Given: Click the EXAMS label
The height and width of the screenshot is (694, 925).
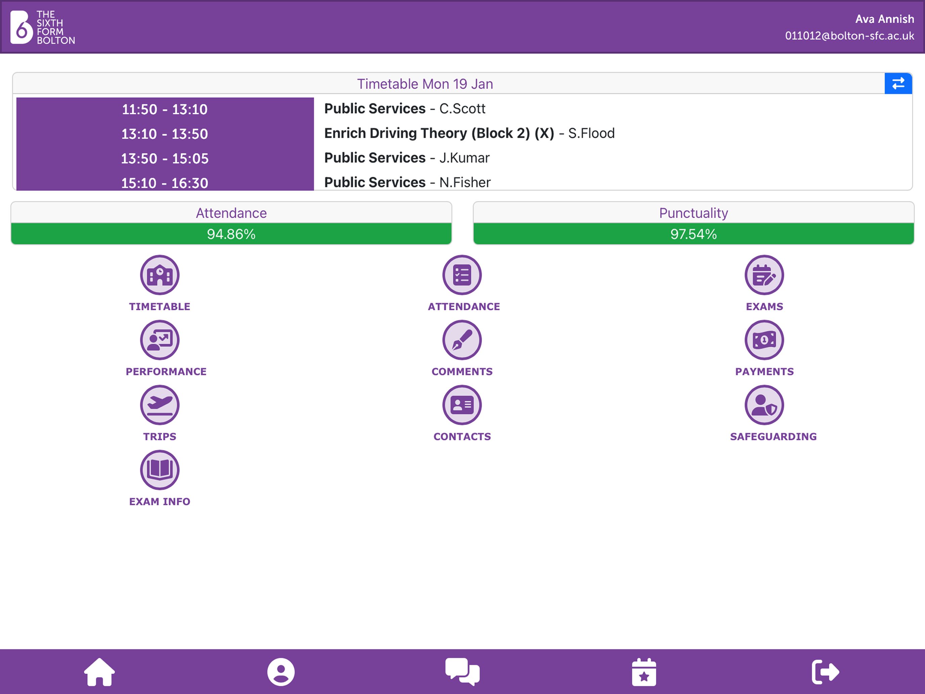Looking at the screenshot, I should [x=764, y=307].
